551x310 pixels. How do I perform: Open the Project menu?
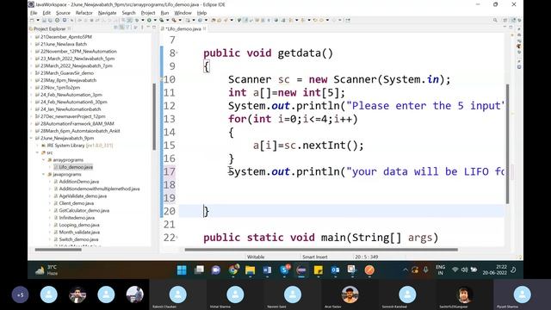pyautogui.click(x=148, y=13)
